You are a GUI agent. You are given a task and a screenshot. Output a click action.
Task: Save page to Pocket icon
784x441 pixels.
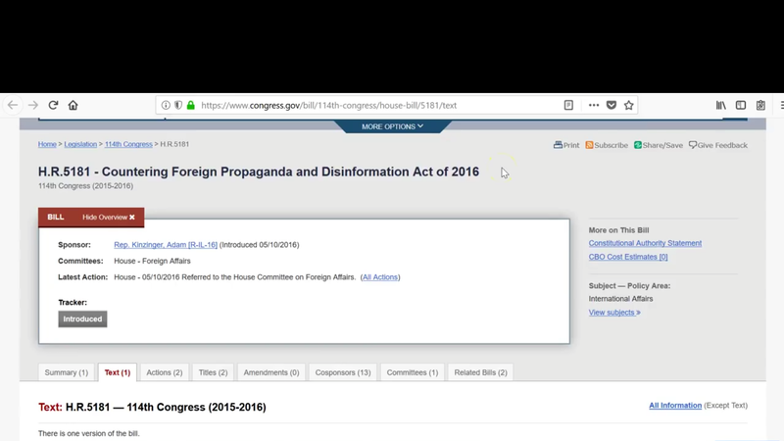pyautogui.click(x=612, y=105)
